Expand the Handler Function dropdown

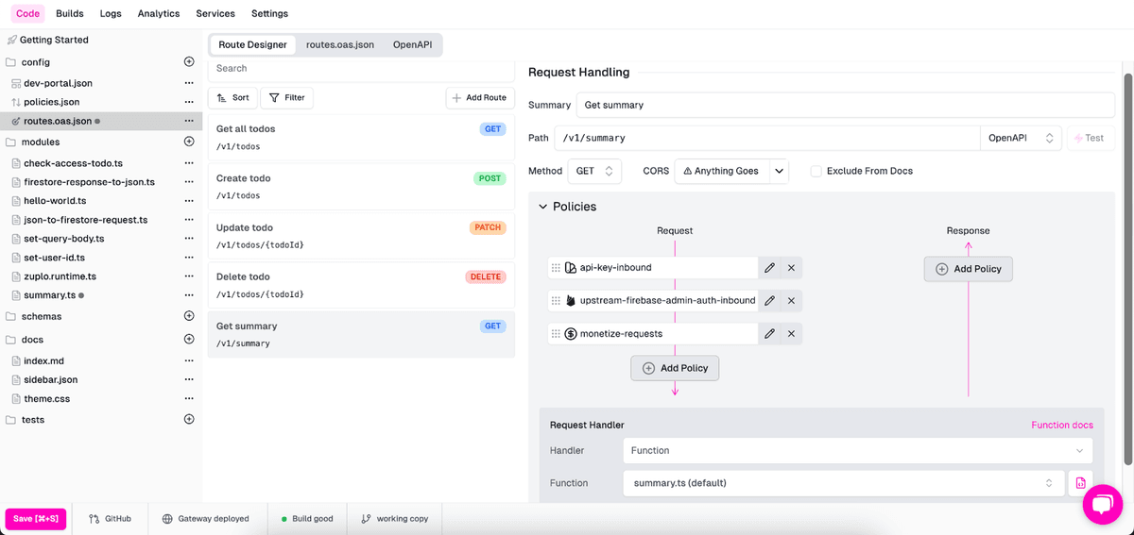tap(857, 451)
